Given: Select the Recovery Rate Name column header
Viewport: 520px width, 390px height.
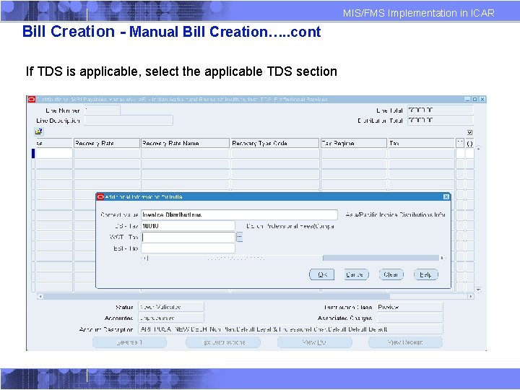Looking at the screenshot, I should tap(185, 143).
